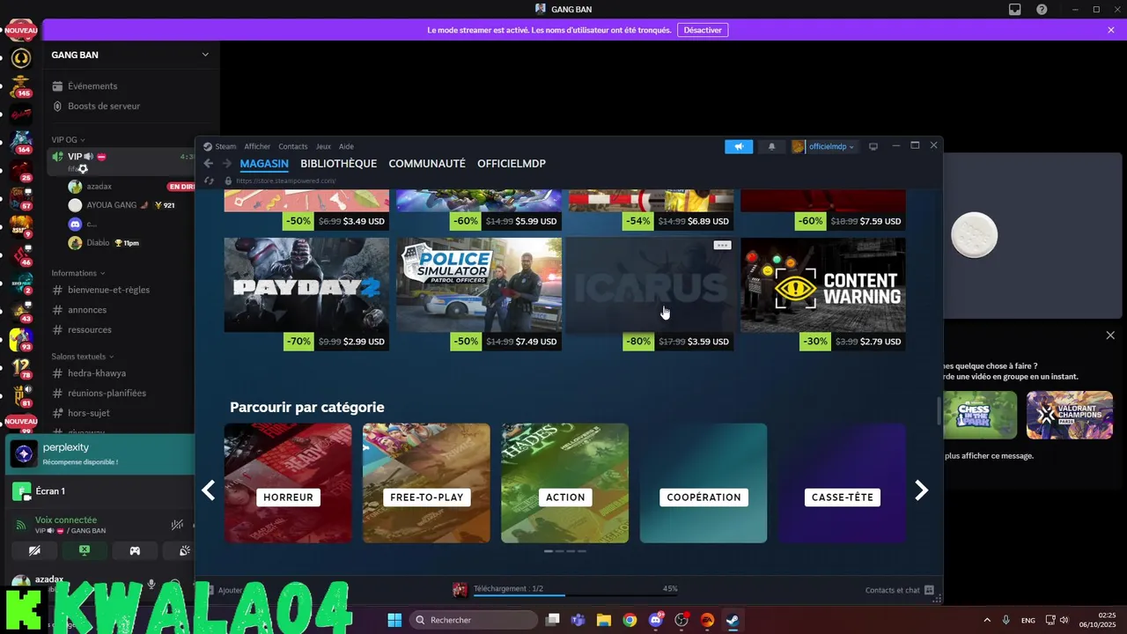1127x634 pixels.
Task: Open the CASSE-TÊTE category
Action: click(x=842, y=483)
